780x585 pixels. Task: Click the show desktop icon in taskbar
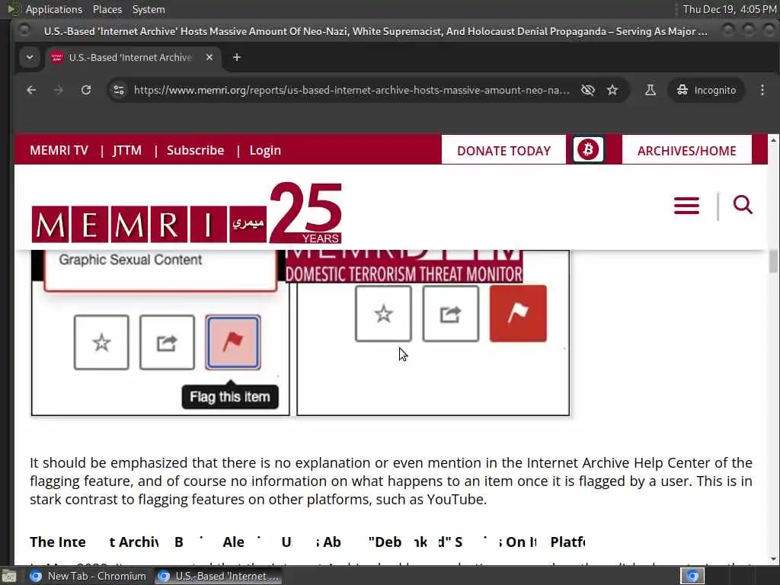click(x=9, y=576)
